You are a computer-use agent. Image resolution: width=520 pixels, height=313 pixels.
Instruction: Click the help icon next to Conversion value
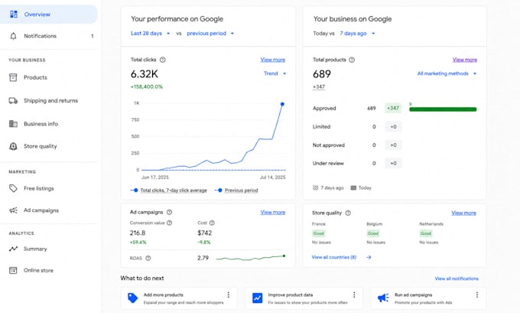169,223
